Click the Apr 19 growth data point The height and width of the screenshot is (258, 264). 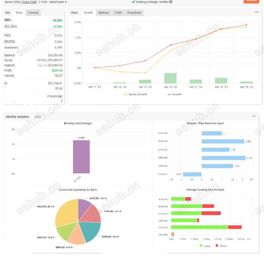click(x=247, y=25)
